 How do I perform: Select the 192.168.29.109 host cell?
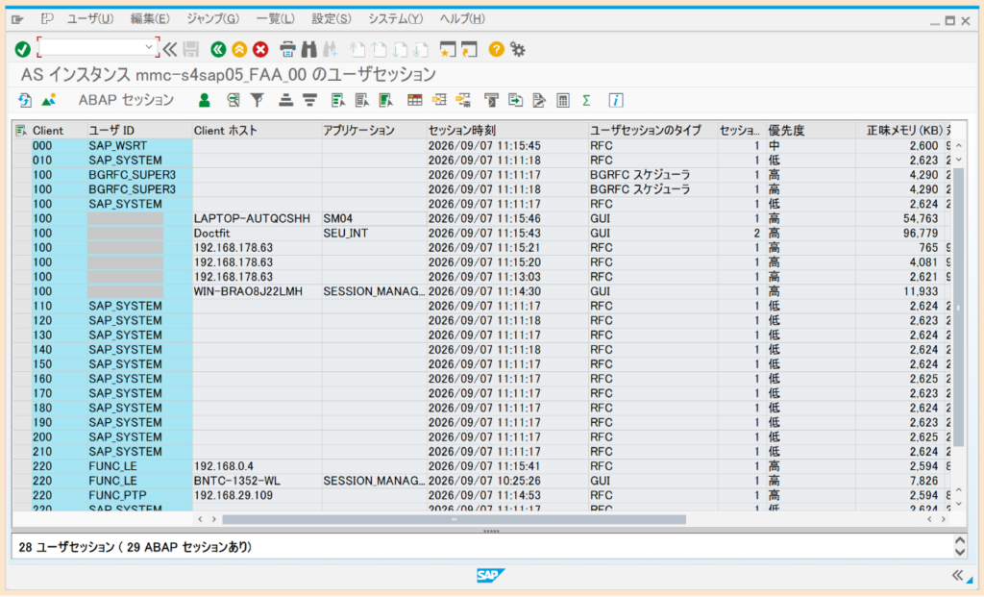click(x=258, y=495)
